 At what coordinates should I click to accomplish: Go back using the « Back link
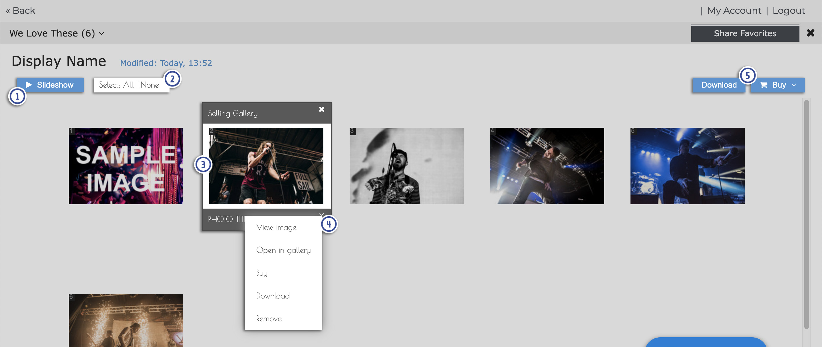(21, 11)
